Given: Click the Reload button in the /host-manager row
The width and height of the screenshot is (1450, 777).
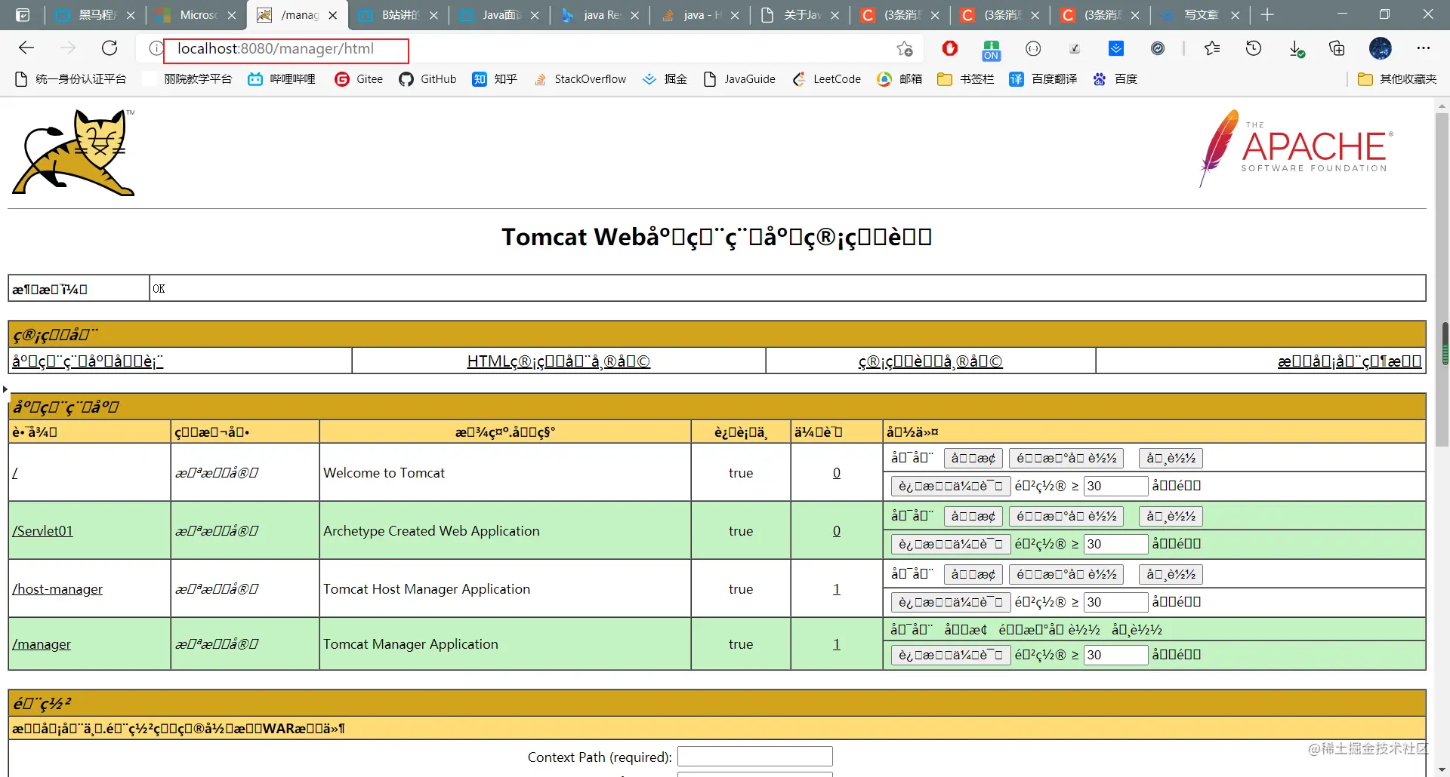Looking at the screenshot, I should [x=1066, y=575].
